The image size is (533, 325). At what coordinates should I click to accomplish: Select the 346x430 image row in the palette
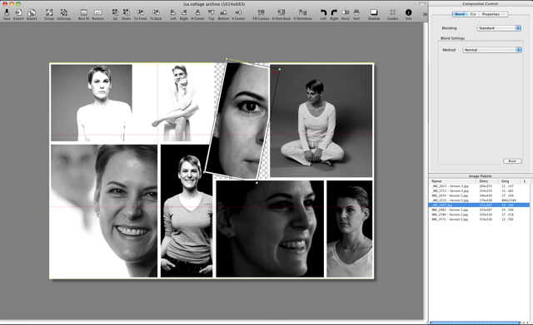[479, 195]
